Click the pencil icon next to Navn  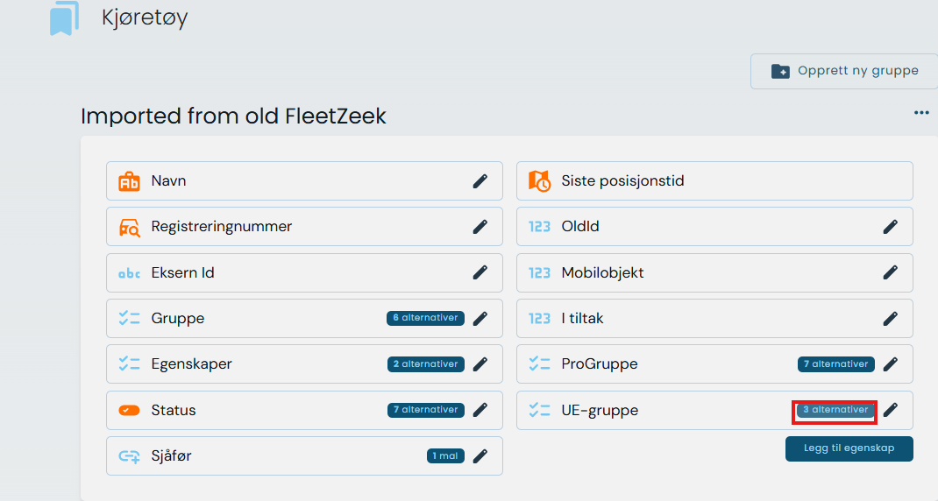click(480, 181)
